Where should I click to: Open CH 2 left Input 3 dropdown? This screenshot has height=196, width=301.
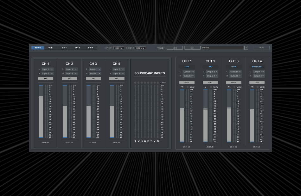pyautogui.click(x=71, y=69)
